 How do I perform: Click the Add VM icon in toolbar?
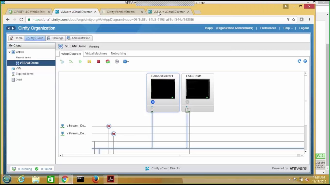[x=62, y=61]
